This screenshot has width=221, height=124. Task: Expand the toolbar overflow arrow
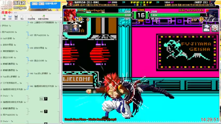[61, 18]
